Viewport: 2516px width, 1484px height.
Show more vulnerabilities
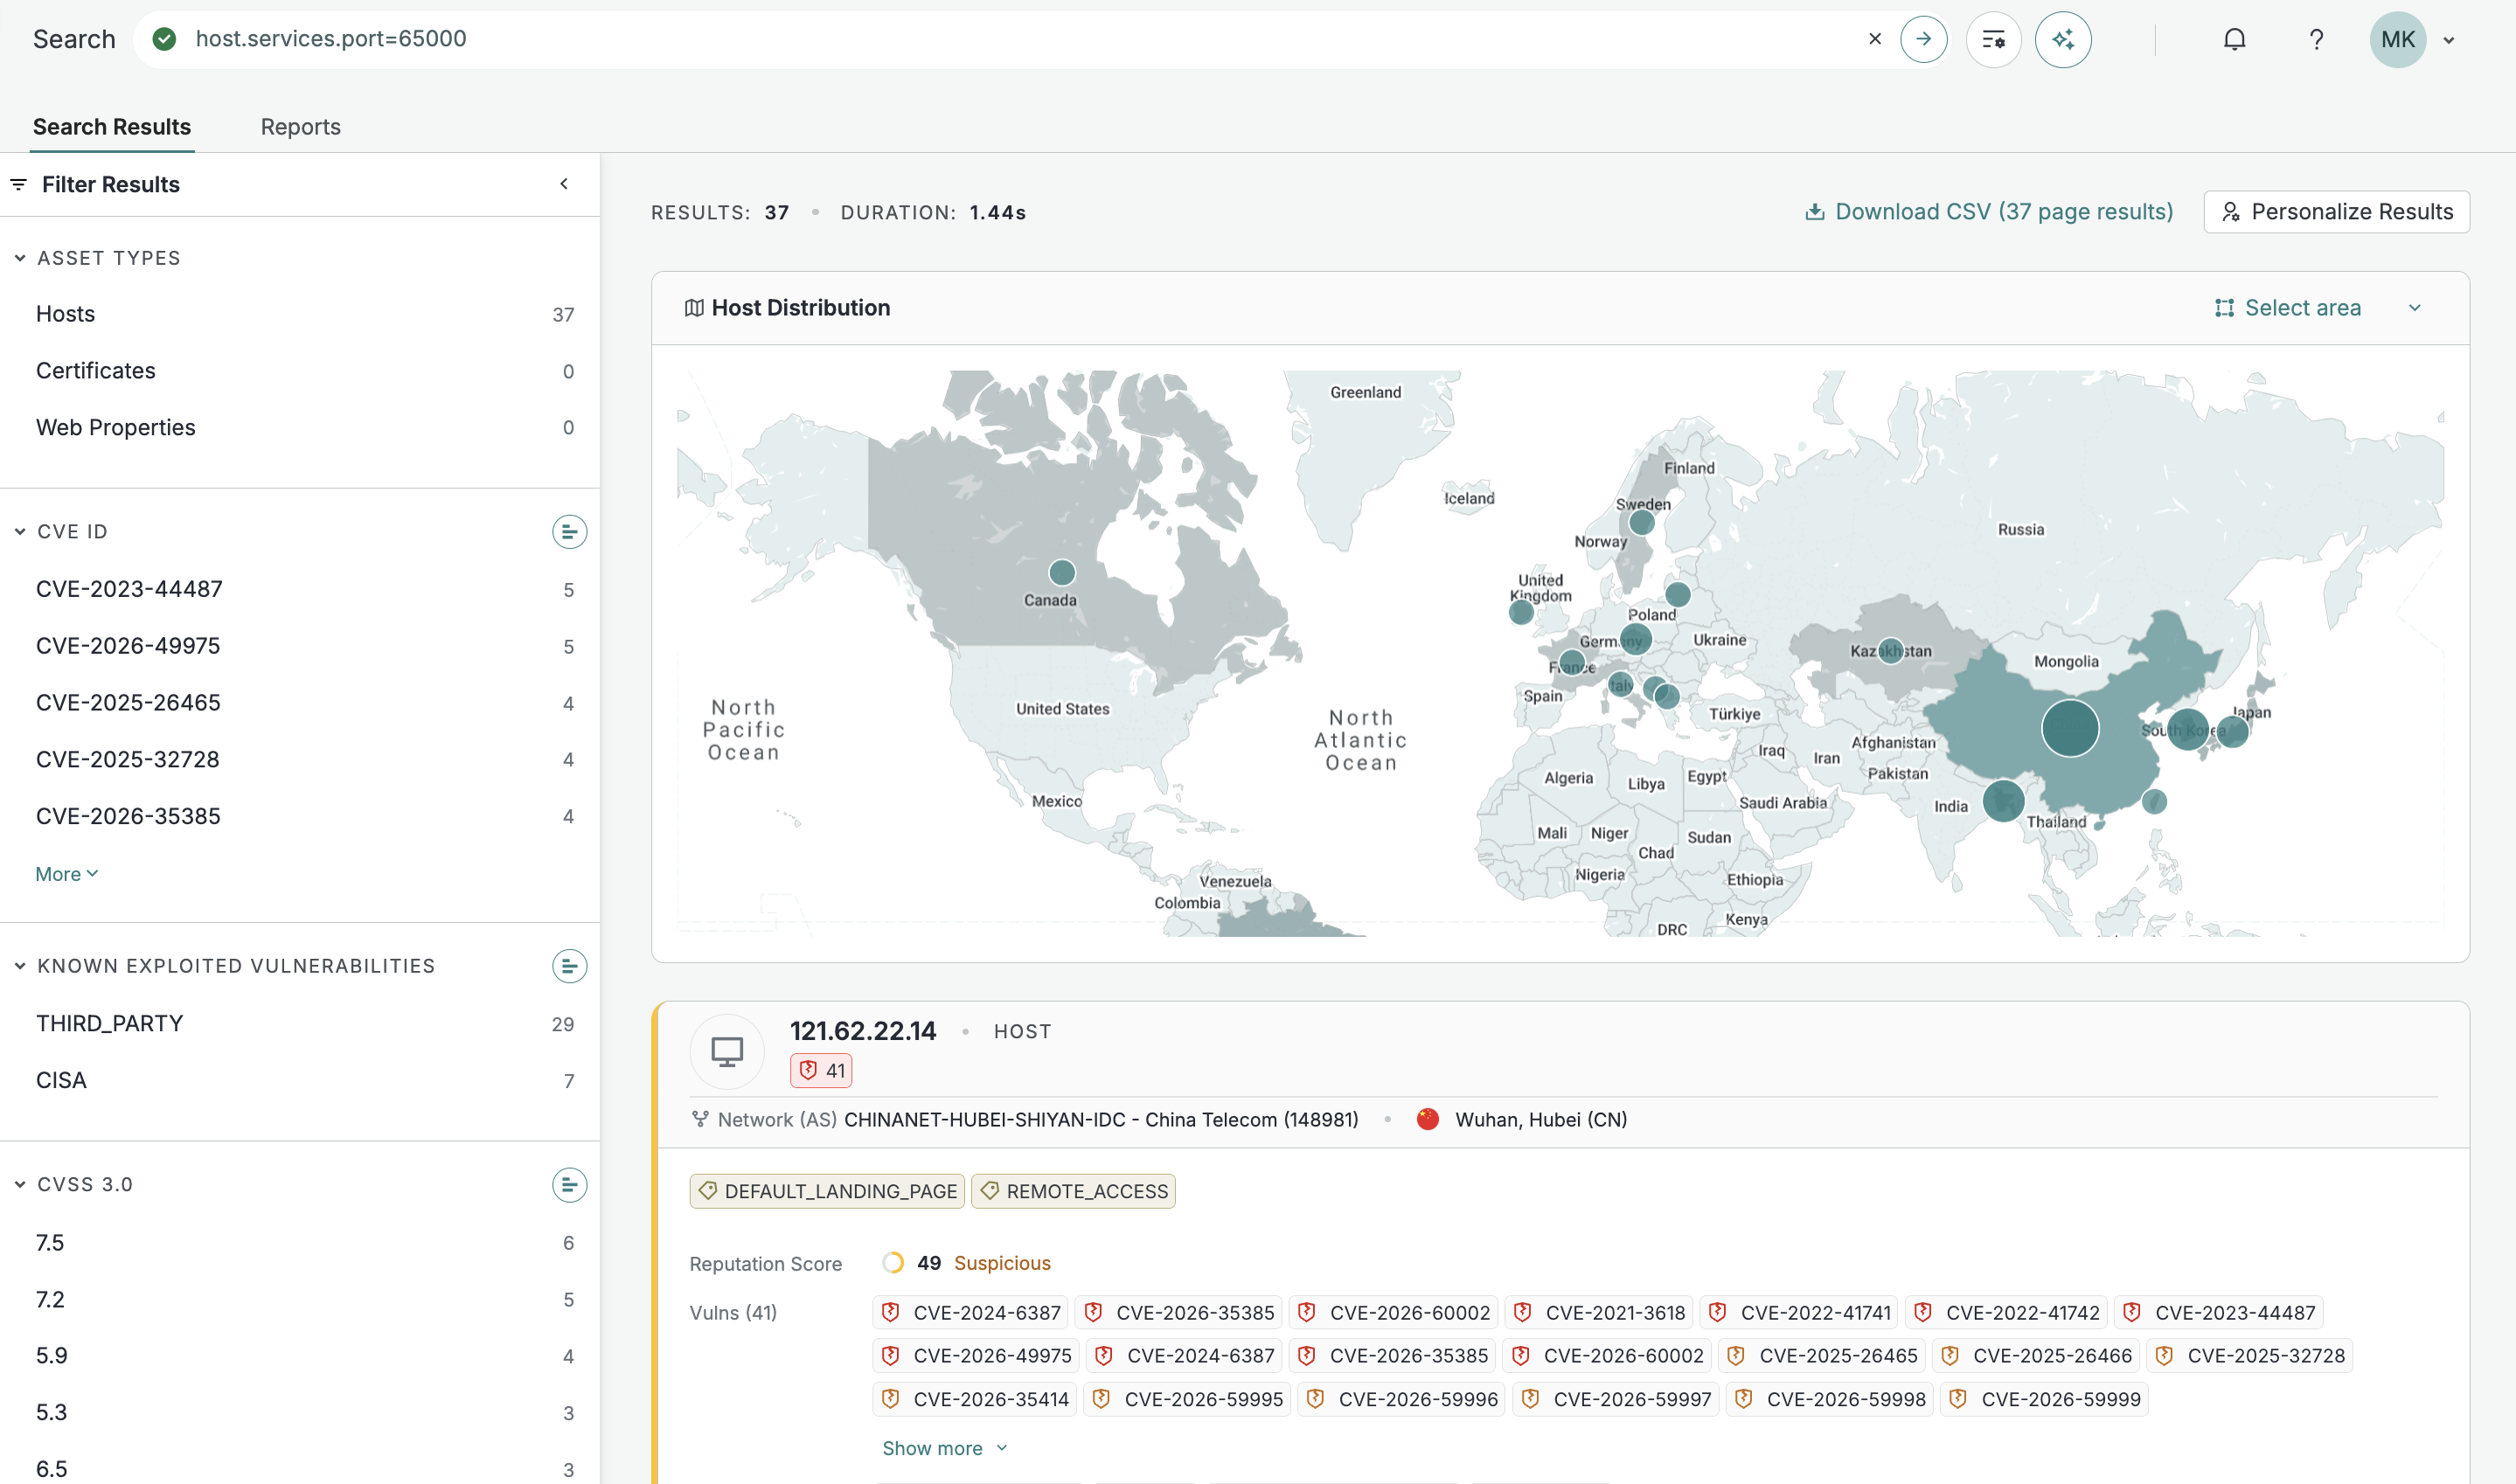click(944, 1448)
